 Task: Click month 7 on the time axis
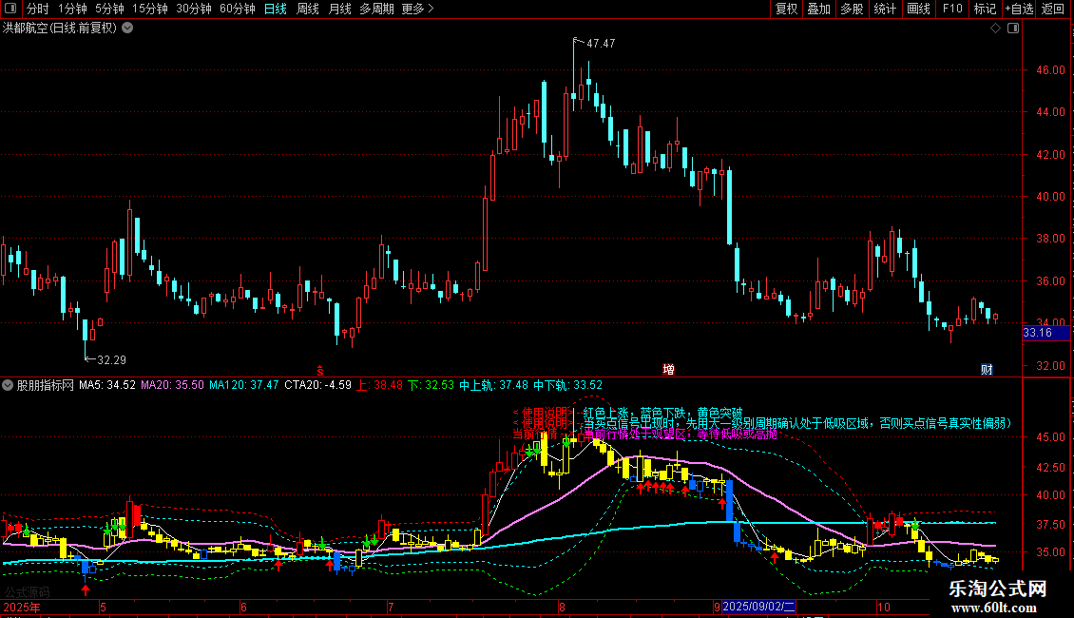[x=391, y=607]
